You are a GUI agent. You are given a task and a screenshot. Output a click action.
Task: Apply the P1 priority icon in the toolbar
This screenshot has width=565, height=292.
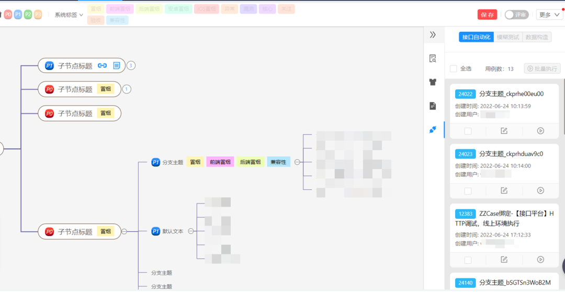18,15
